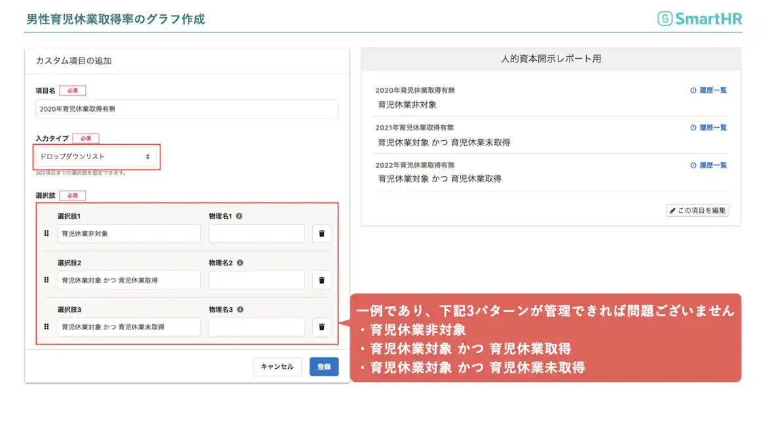Image resolution: width=766 pixels, height=431 pixels.
Task: Click the trash icon next to 選択肢2
Action: tap(321, 280)
